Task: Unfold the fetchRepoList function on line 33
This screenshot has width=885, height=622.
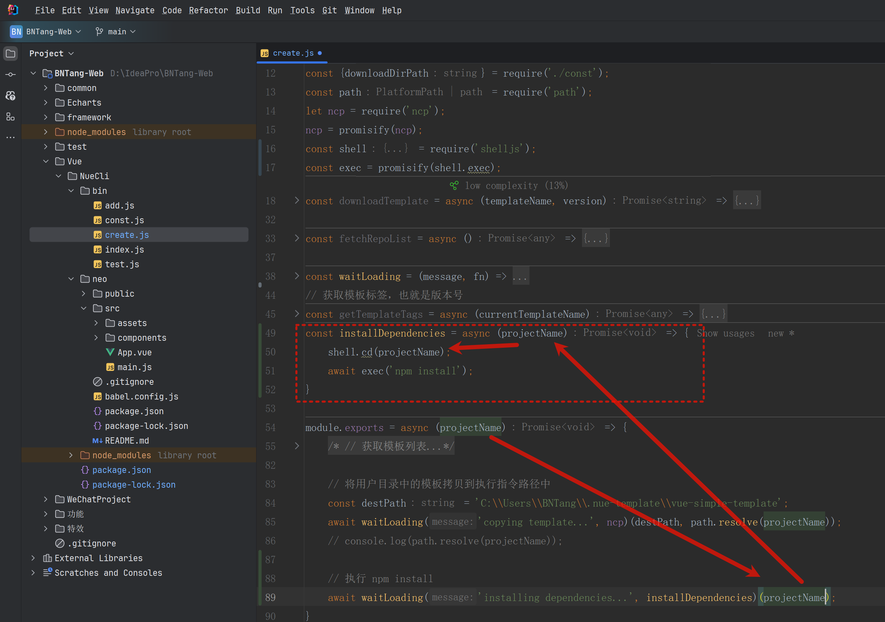Action: coord(296,238)
